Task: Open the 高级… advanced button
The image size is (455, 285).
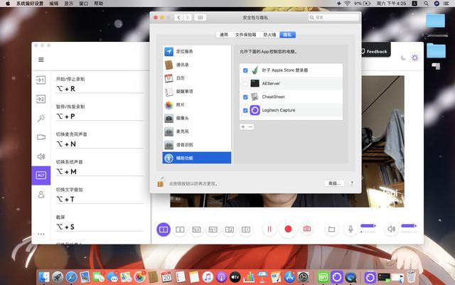Action: pos(334,183)
